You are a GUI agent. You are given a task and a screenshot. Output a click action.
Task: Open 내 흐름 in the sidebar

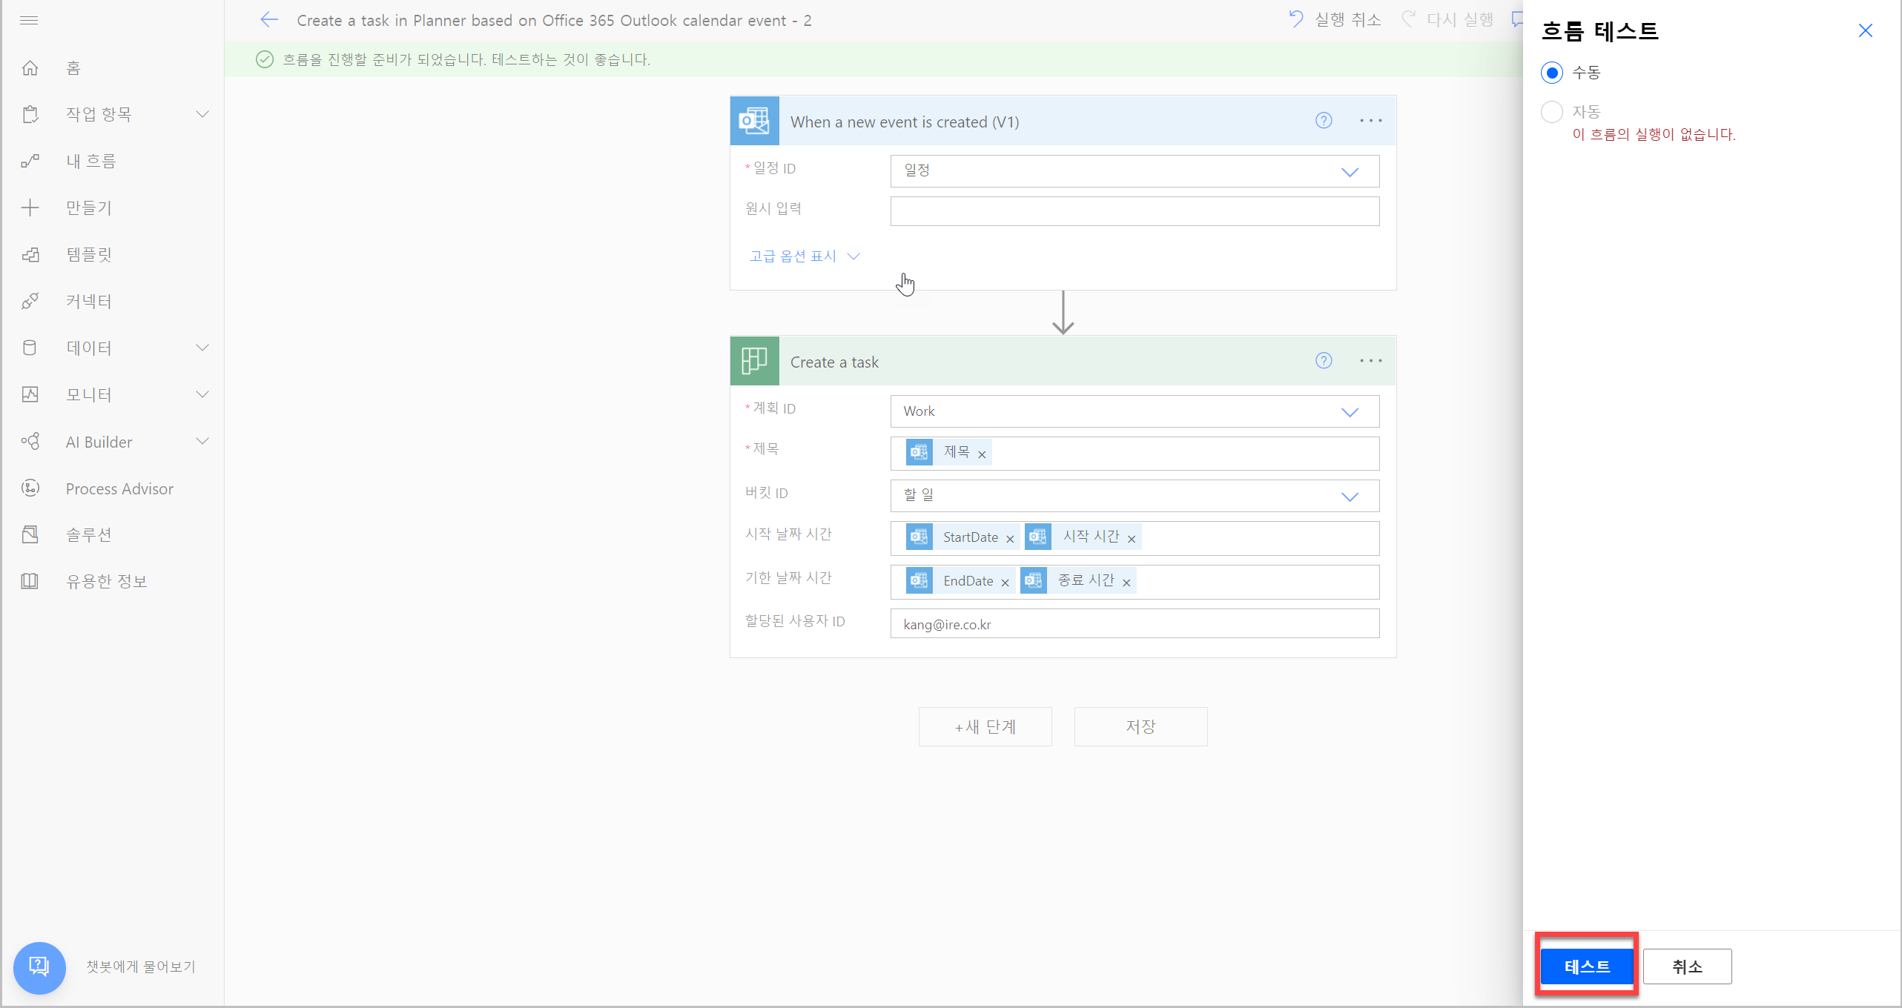[x=90, y=161]
